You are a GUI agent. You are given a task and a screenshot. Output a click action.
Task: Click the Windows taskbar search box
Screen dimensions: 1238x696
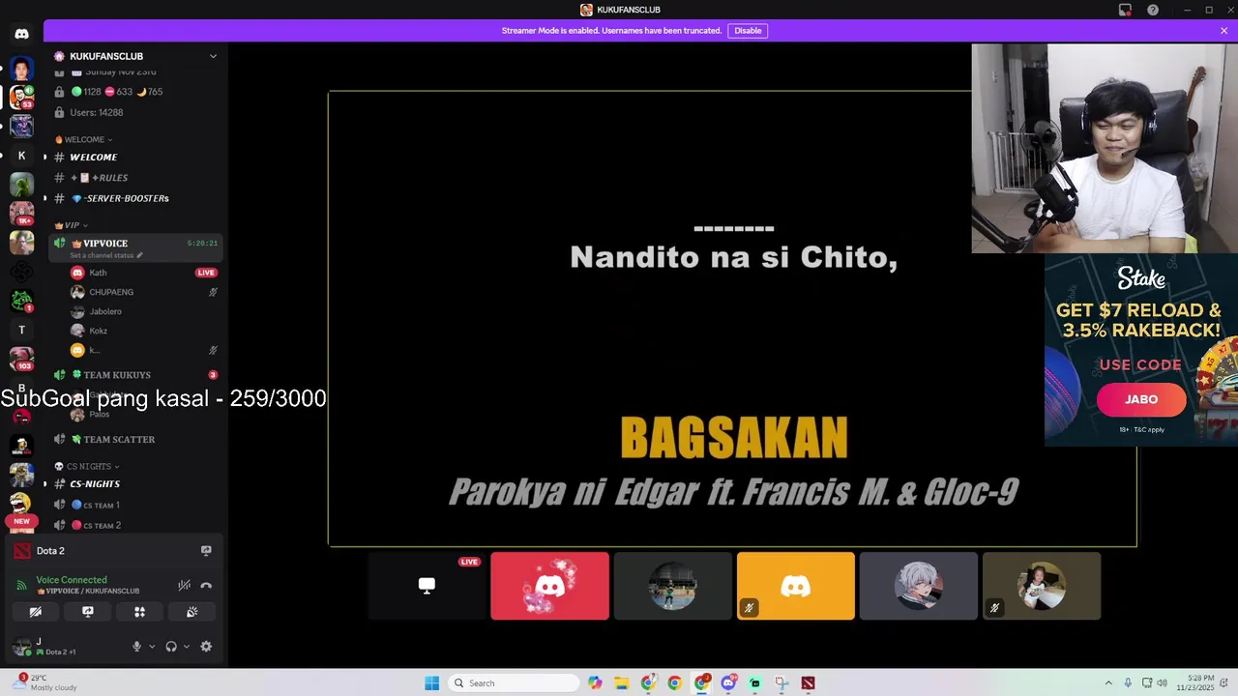[x=513, y=683]
